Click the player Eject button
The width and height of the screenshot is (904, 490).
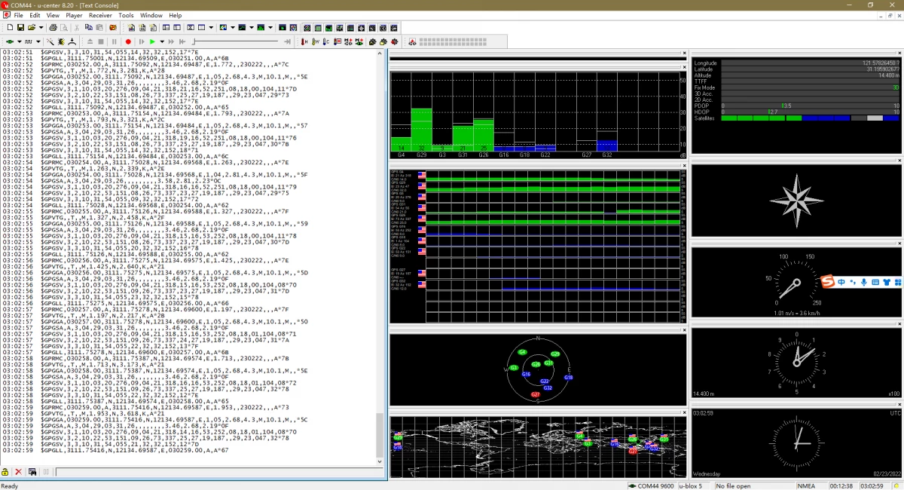pyautogui.click(x=90, y=41)
